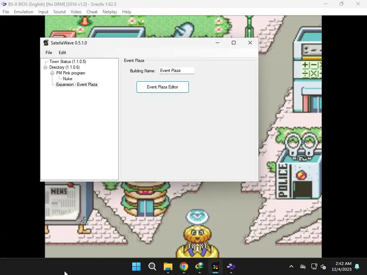Screen dimensions: 367x275
Task: Maximize the SatellaWave window
Action: click(x=234, y=43)
